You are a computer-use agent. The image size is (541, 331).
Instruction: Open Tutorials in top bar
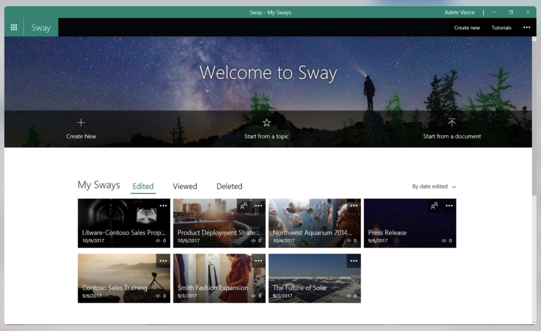click(x=501, y=27)
